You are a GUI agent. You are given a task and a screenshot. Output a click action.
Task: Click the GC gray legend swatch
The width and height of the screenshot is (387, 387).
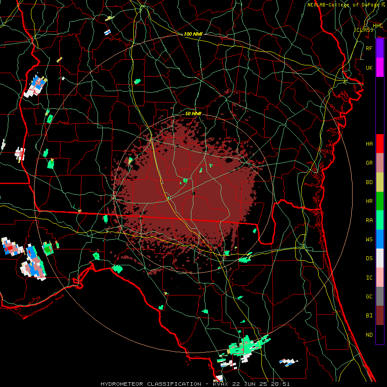point(380,296)
